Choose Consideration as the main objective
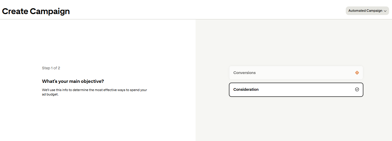The height and width of the screenshot is (141, 392). pos(296,90)
